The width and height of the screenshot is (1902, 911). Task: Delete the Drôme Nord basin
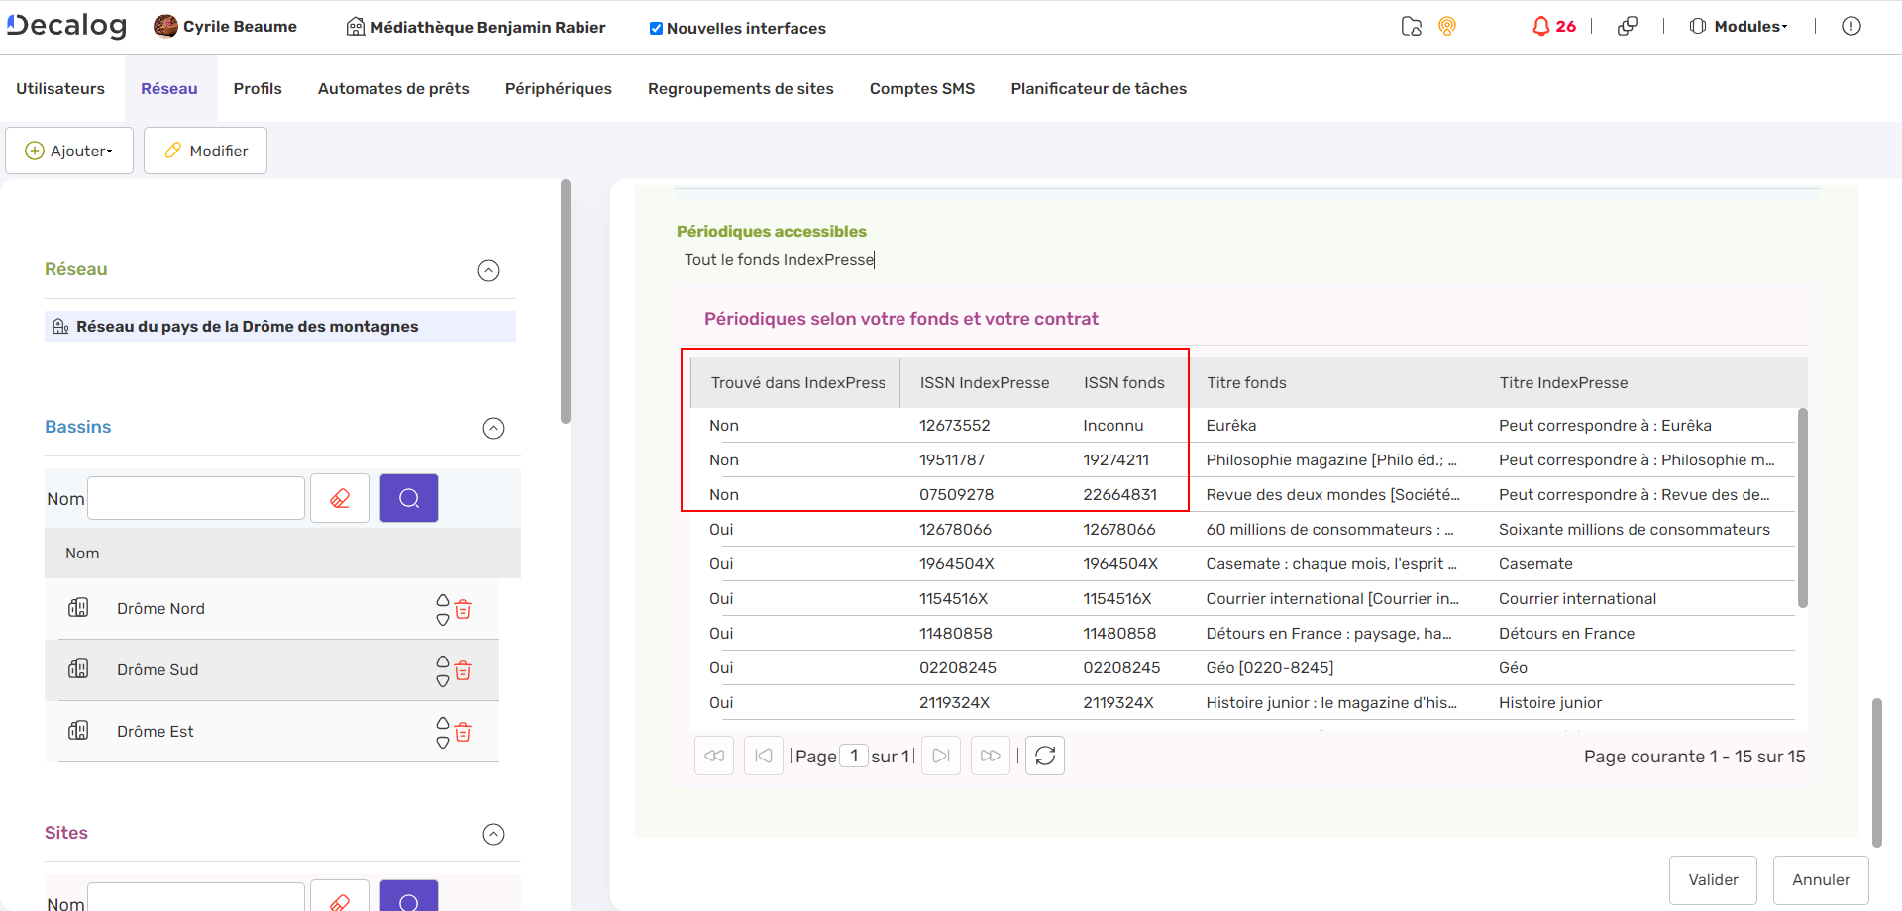463,609
